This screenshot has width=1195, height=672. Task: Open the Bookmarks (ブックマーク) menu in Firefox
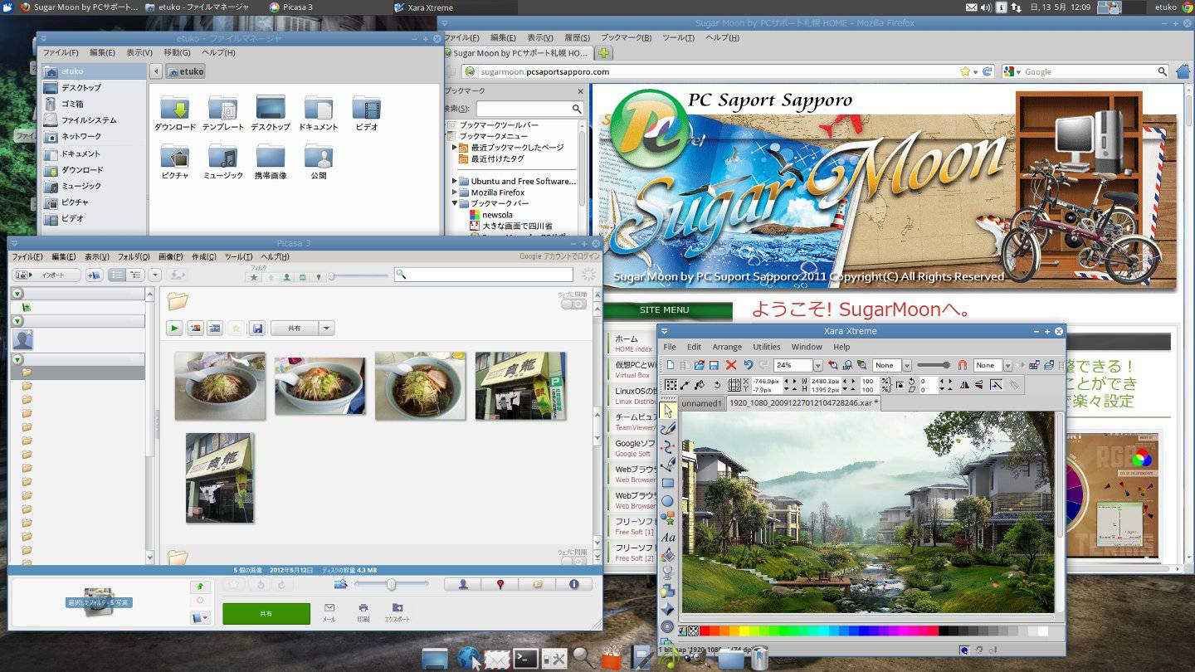(626, 38)
